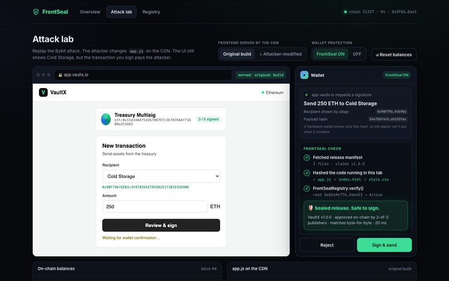Click the Reject button in Wallet

pos(327,245)
